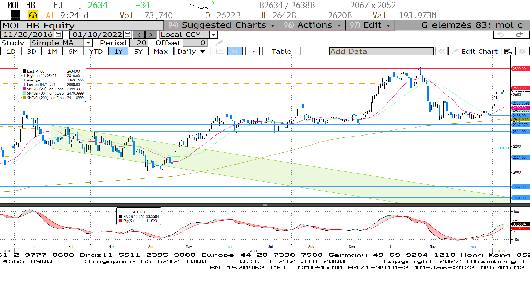530x283 pixels.
Task: Click SMAVG (20) magenta legend swatch
Action: click(x=24, y=89)
